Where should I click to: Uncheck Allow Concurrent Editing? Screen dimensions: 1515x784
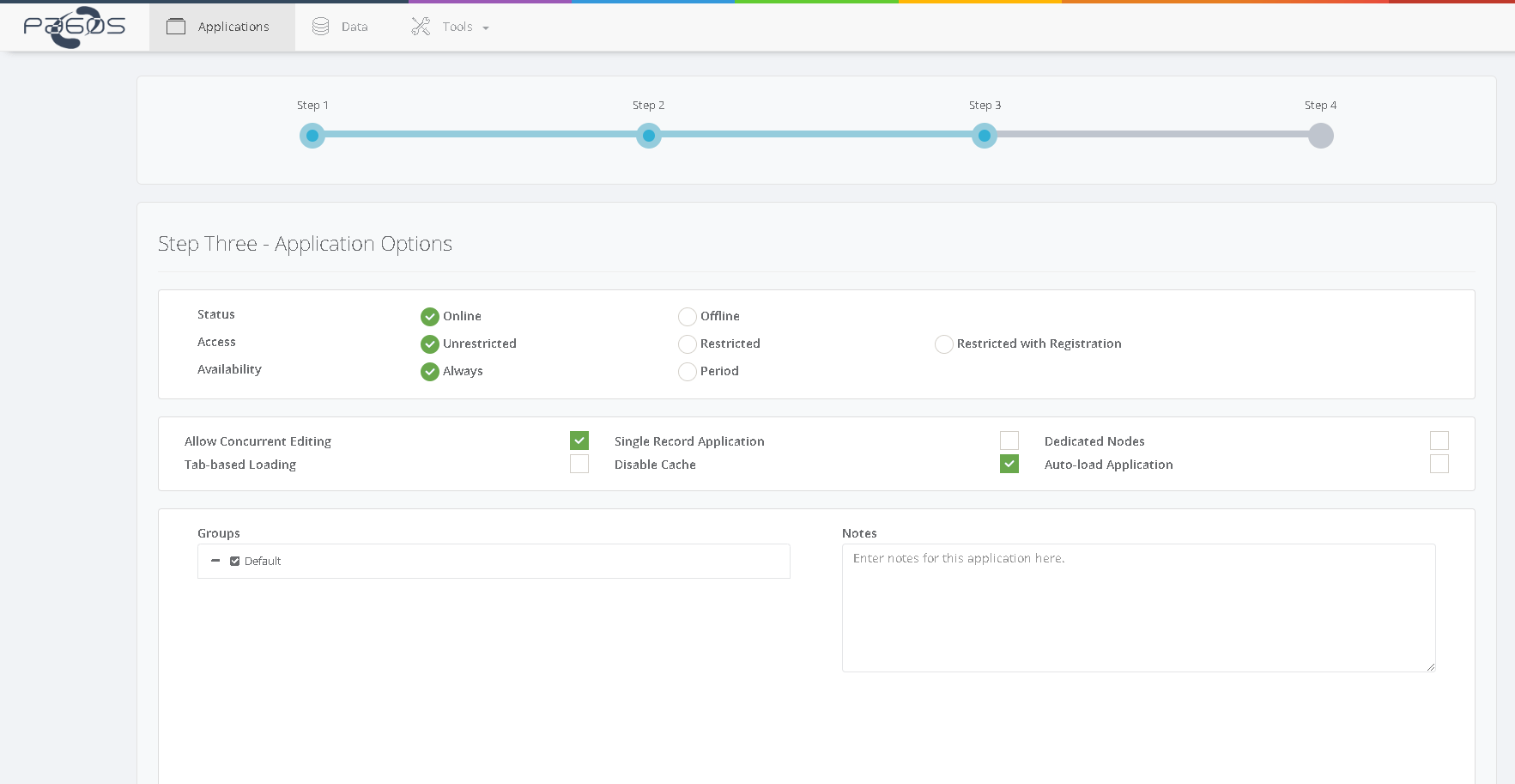tap(579, 441)
